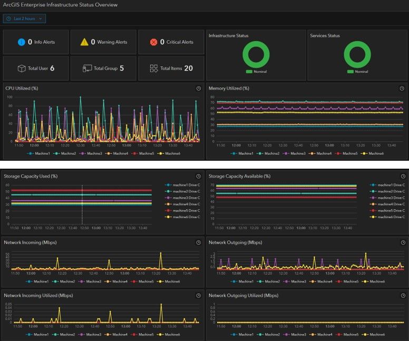This screenshot has height=341, width=409.
Task: Click the Total User cube icon
Action: 22,69
